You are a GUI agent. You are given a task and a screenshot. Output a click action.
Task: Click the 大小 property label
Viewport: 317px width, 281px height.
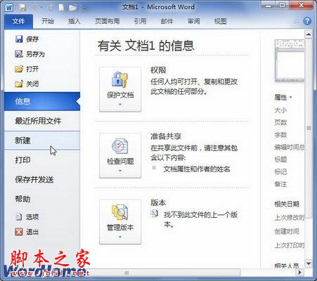(280, 110)
